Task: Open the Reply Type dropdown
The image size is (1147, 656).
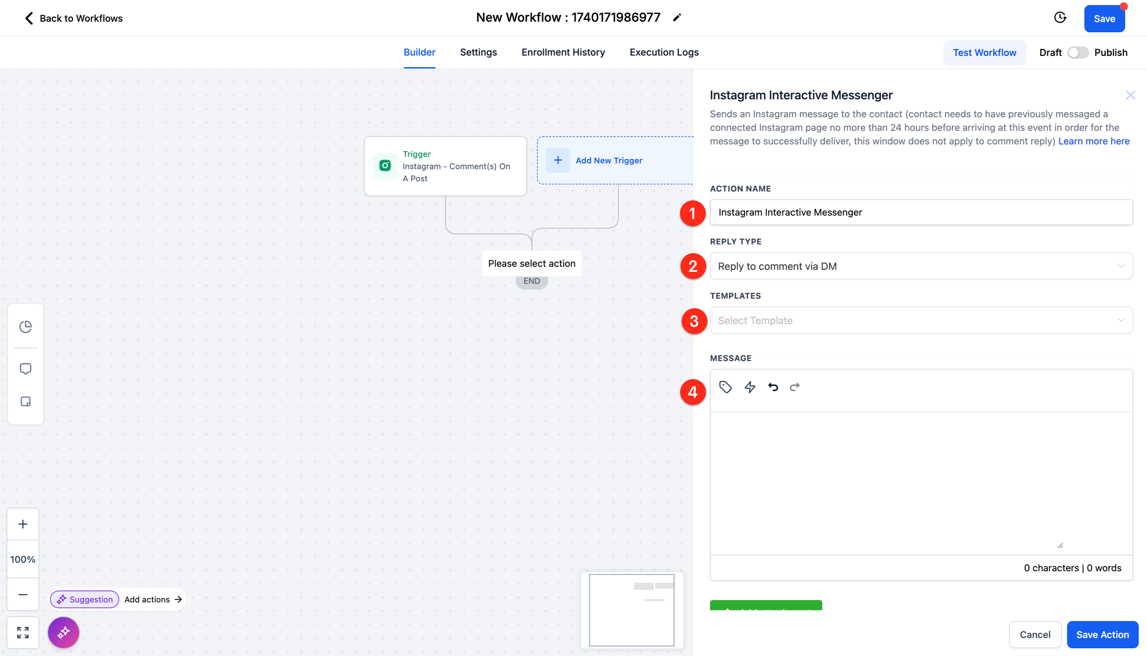Action: [x=921, y=266]
